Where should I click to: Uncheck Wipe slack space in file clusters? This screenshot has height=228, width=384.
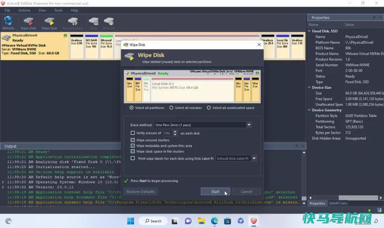(x=133, y=151)
